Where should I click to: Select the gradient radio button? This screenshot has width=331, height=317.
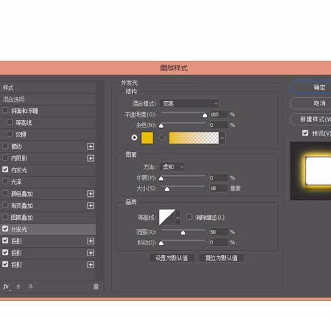pos(162,137)
